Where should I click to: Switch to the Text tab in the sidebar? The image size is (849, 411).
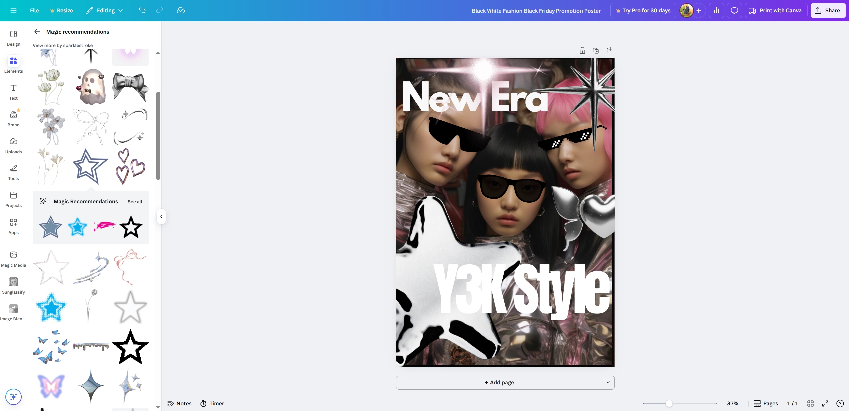13,92
